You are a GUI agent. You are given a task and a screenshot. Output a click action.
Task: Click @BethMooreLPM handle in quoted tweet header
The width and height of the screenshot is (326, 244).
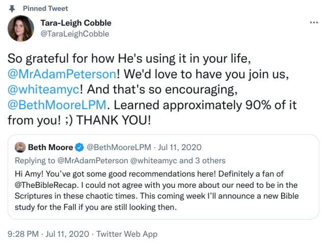click(120, 148)
